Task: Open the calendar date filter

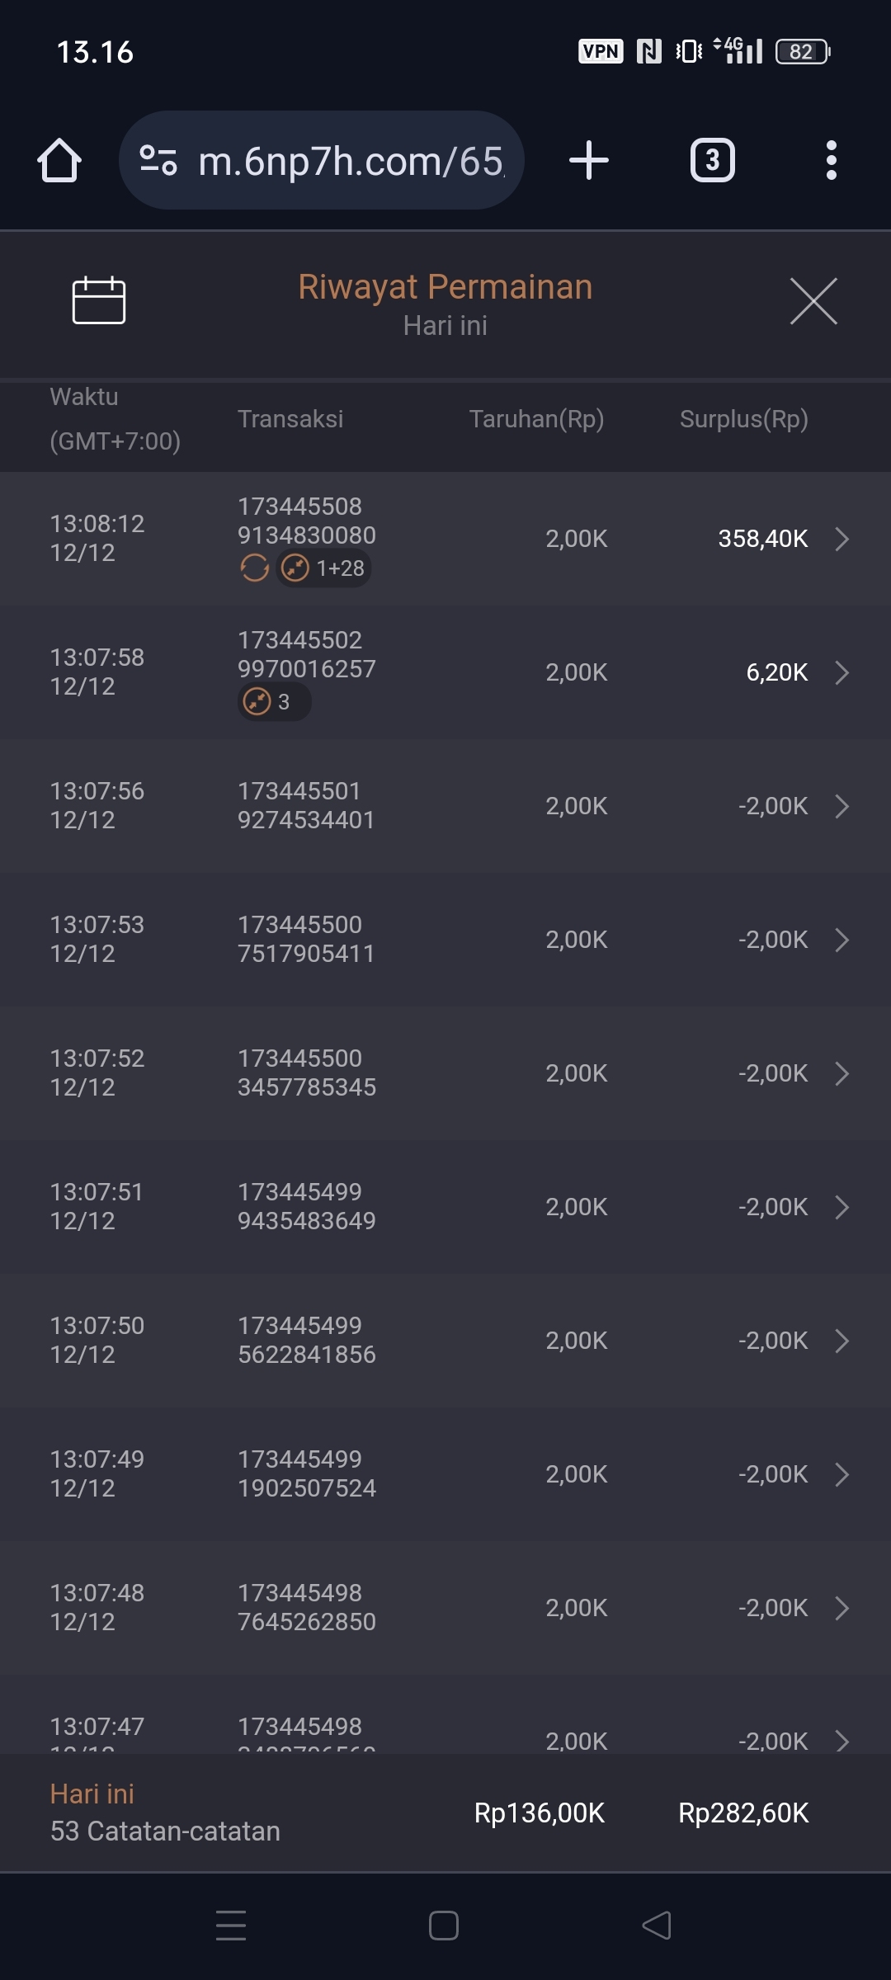Action: coord(99,300)
